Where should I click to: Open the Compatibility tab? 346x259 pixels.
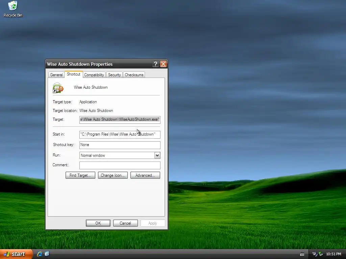pyautogui.click(x=94, y=75)
